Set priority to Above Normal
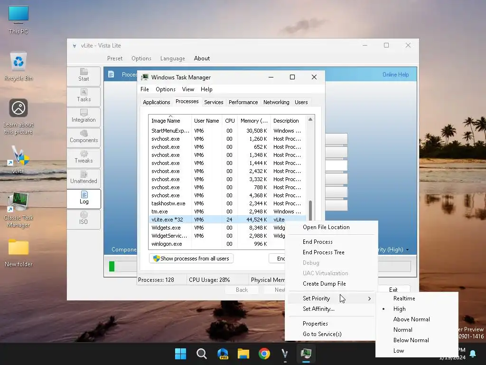The image size is (486, 365). pos(411,319)
